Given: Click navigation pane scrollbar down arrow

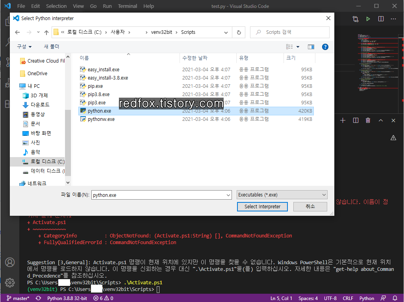Looking at the screenshot, I should coord(68,183).
